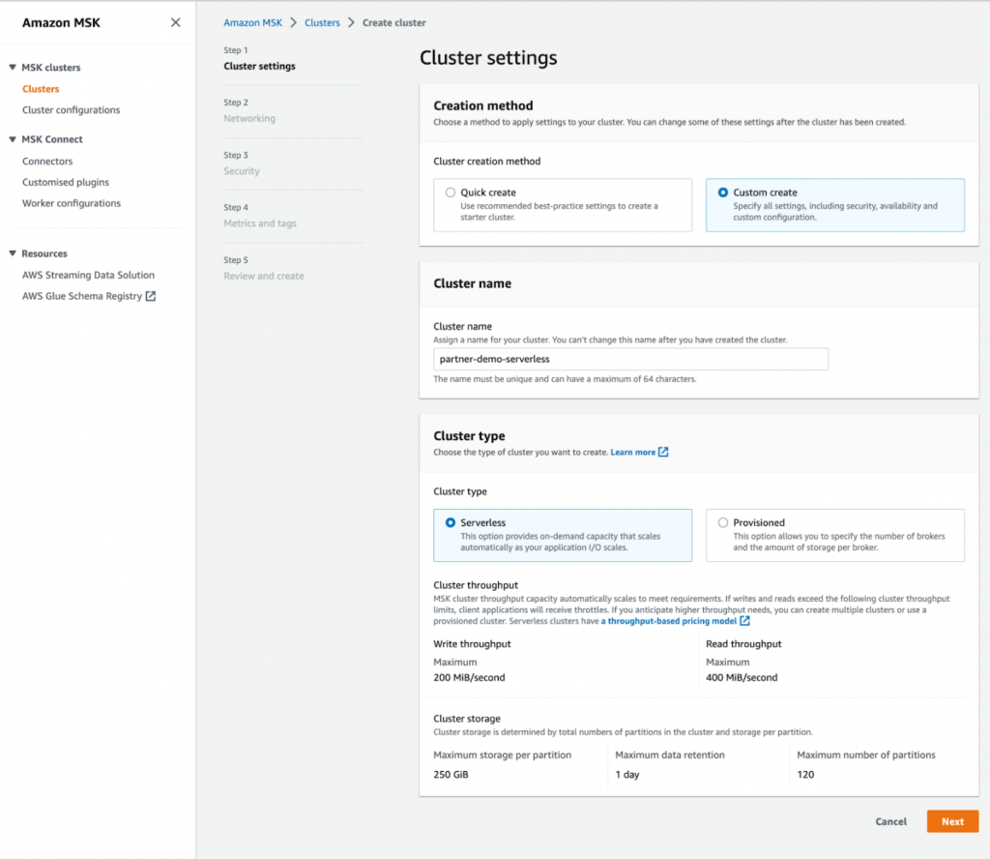Collapse the Resources sidebar section

(x=11, y=252)
